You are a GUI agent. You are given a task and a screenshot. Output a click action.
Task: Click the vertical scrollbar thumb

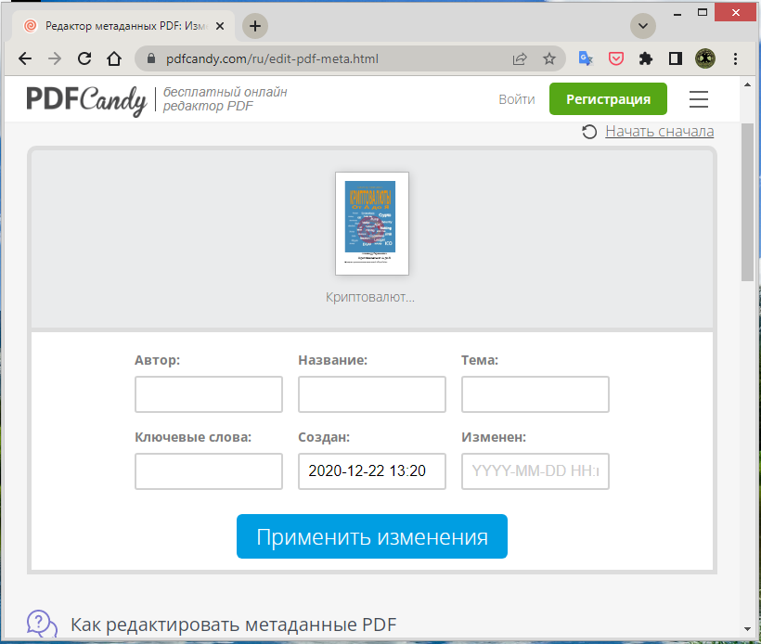coord(747,202)
